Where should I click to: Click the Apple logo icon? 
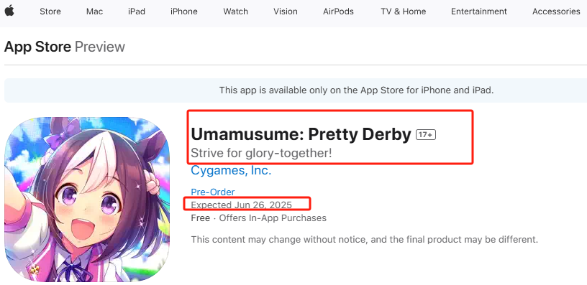coord(9,11)
